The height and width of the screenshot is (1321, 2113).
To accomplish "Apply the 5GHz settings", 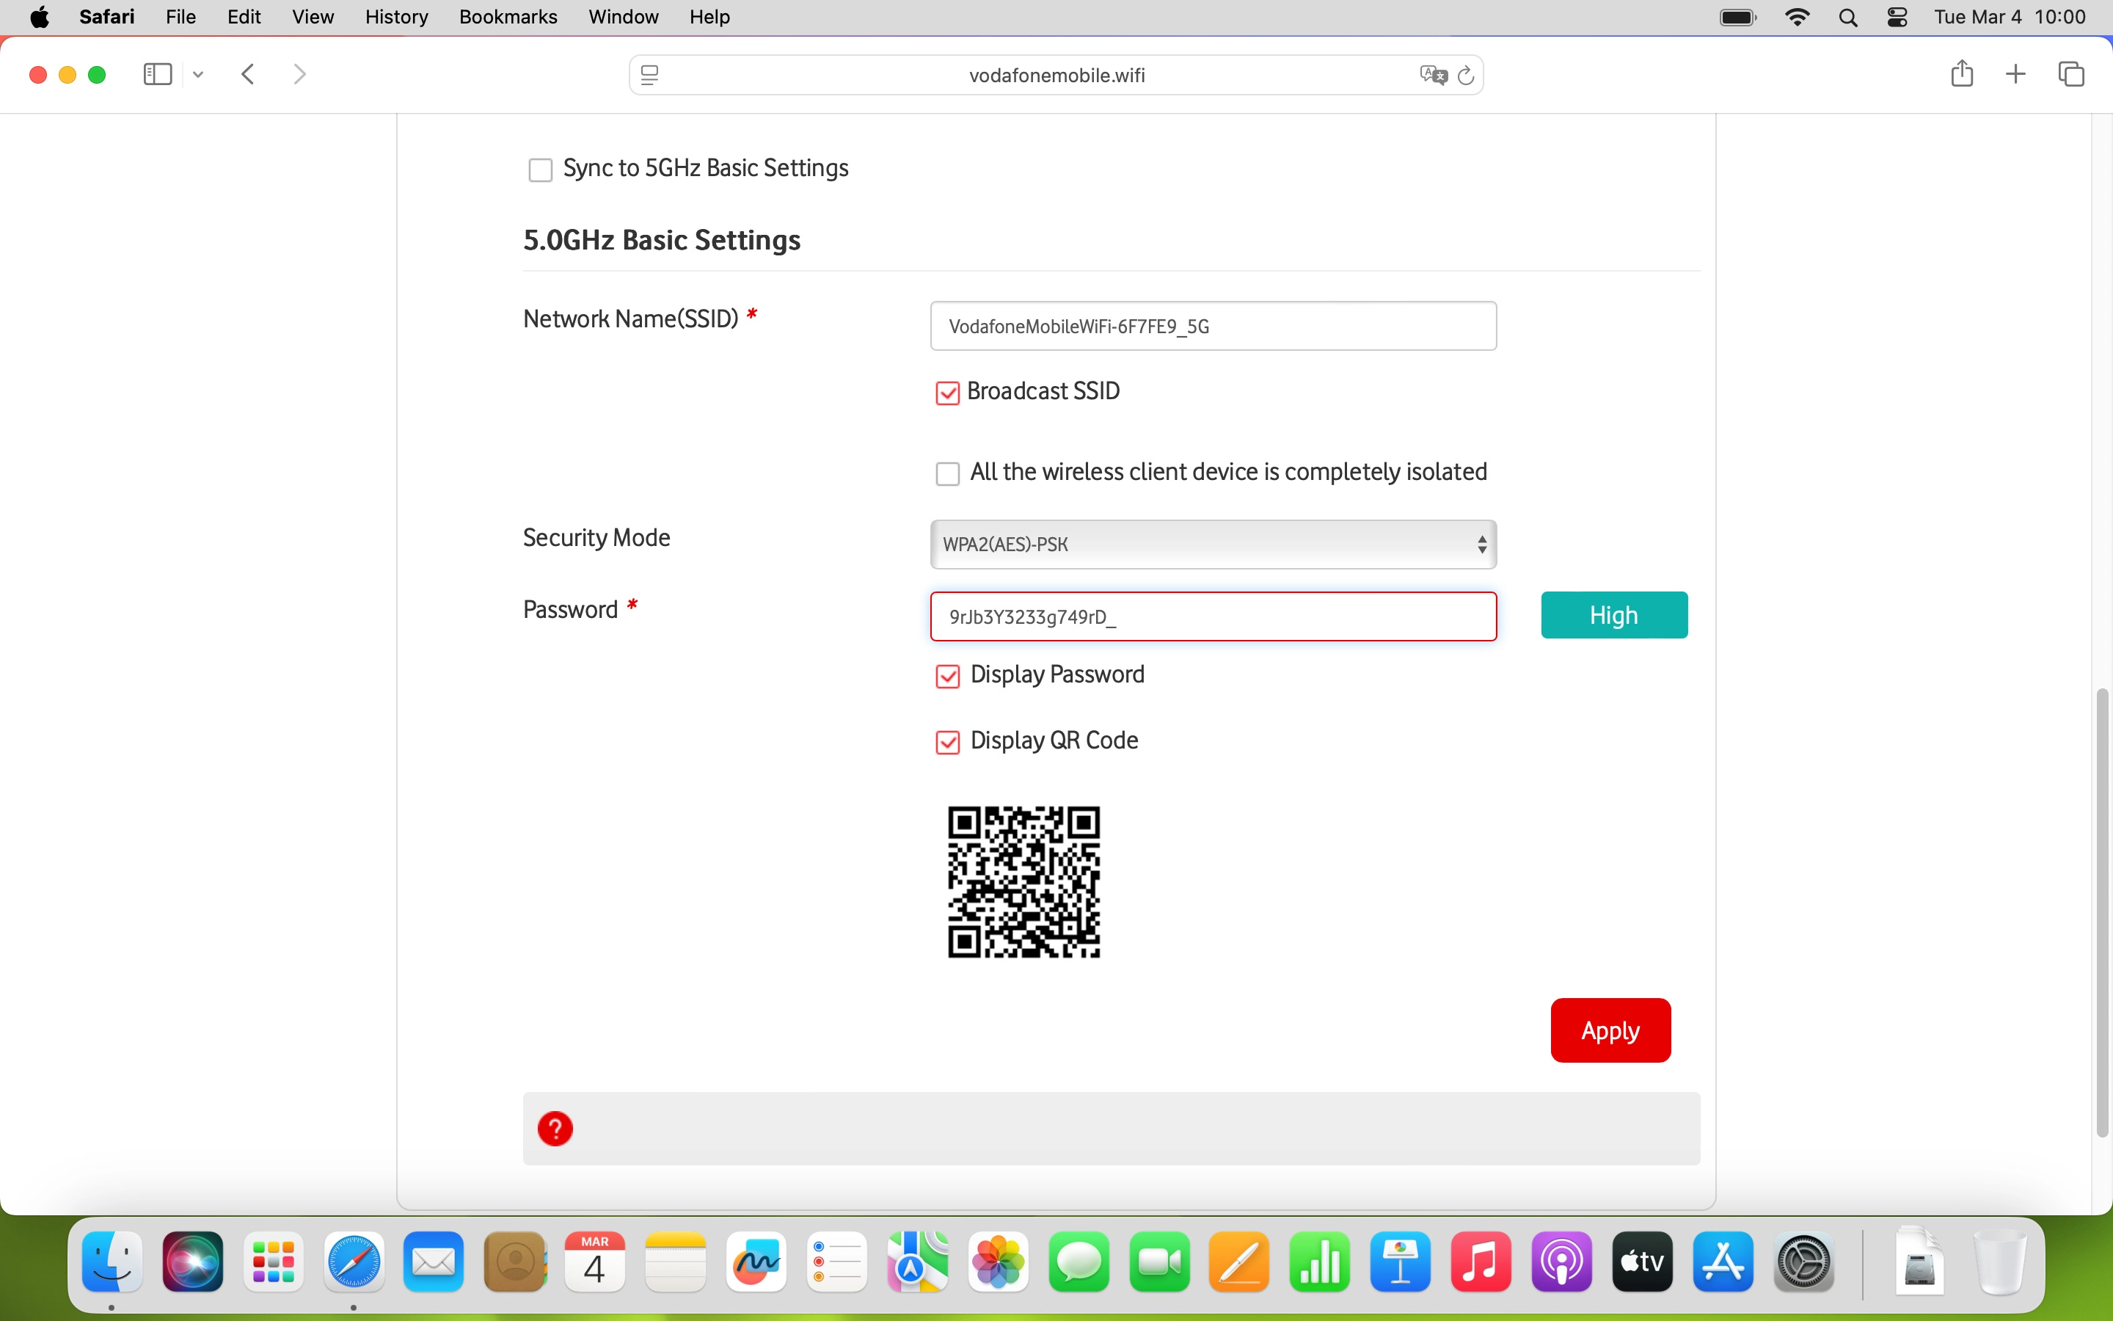I will coord(1611,1030).
